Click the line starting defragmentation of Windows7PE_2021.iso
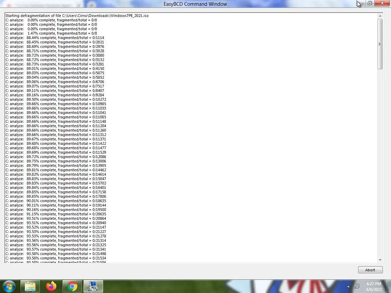The image size is (391, 293). tap(77, 16)
